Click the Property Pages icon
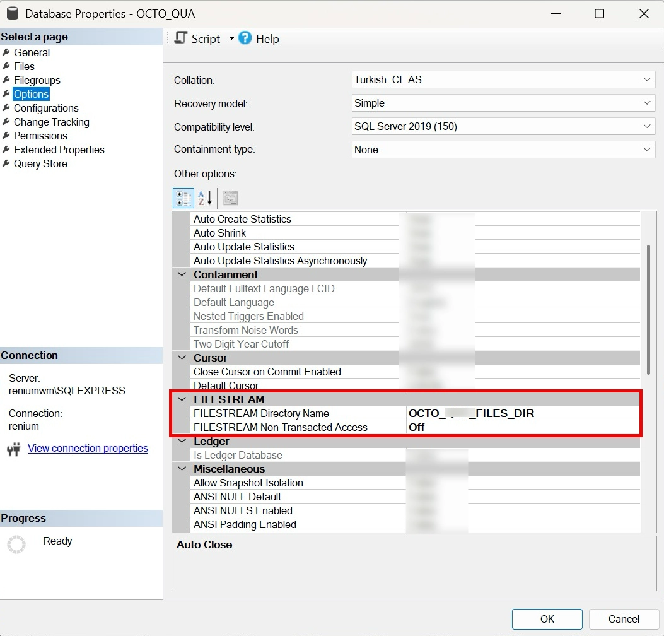The width and height of the screenshot is (664, 636). (x=230, y=198)
